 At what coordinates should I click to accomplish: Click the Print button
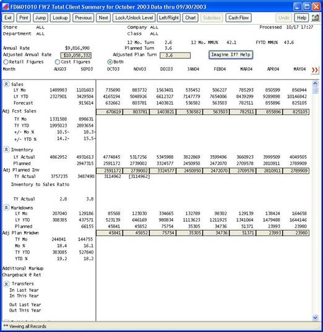tap(24, 18)
